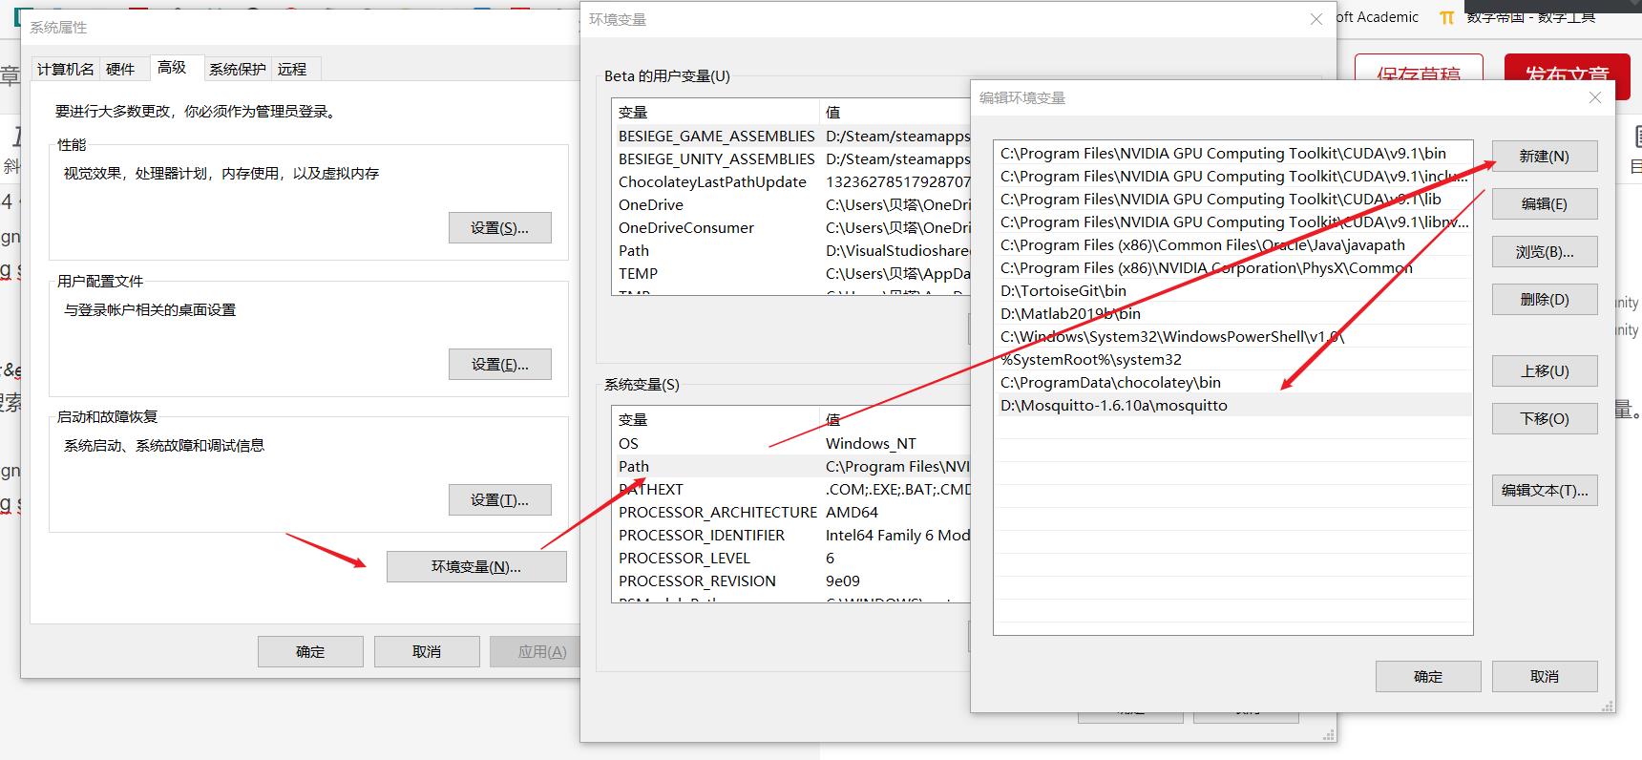Select the D:\TortoiseGit\bin entry

tap(1232, 291)
